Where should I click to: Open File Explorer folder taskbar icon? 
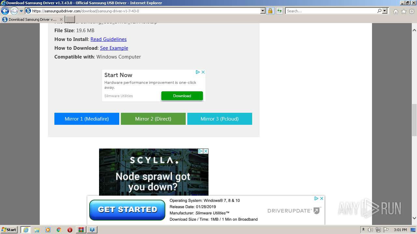(37, 230)
